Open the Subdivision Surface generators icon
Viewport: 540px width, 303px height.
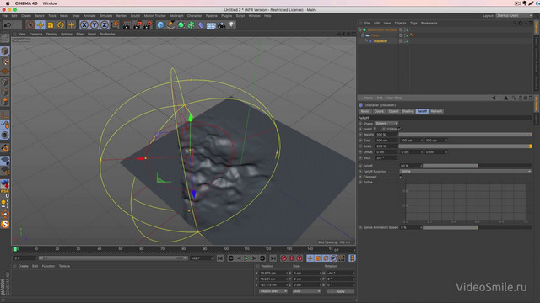(181, 25)
